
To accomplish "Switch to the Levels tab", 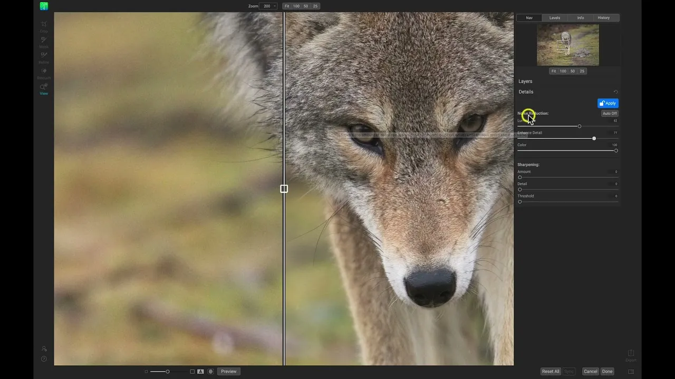I will click(555, 18).
